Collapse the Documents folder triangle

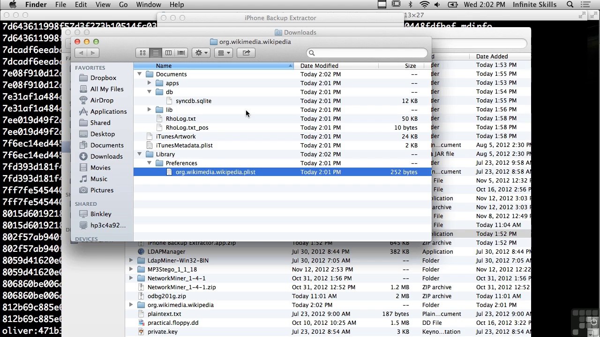140,74
